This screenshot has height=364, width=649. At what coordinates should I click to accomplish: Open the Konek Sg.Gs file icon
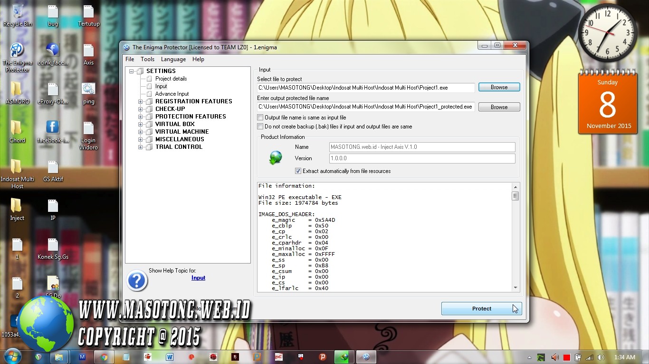(53, 248)
